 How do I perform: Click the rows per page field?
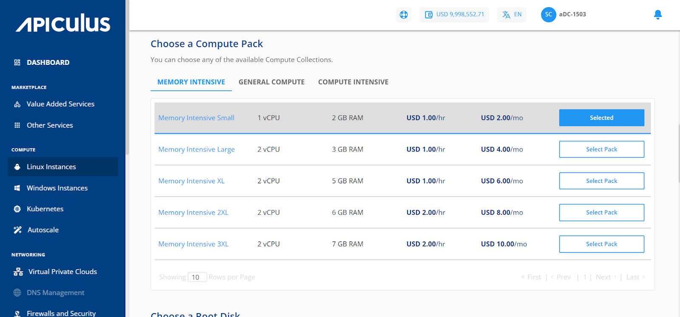tap(197, 277)
